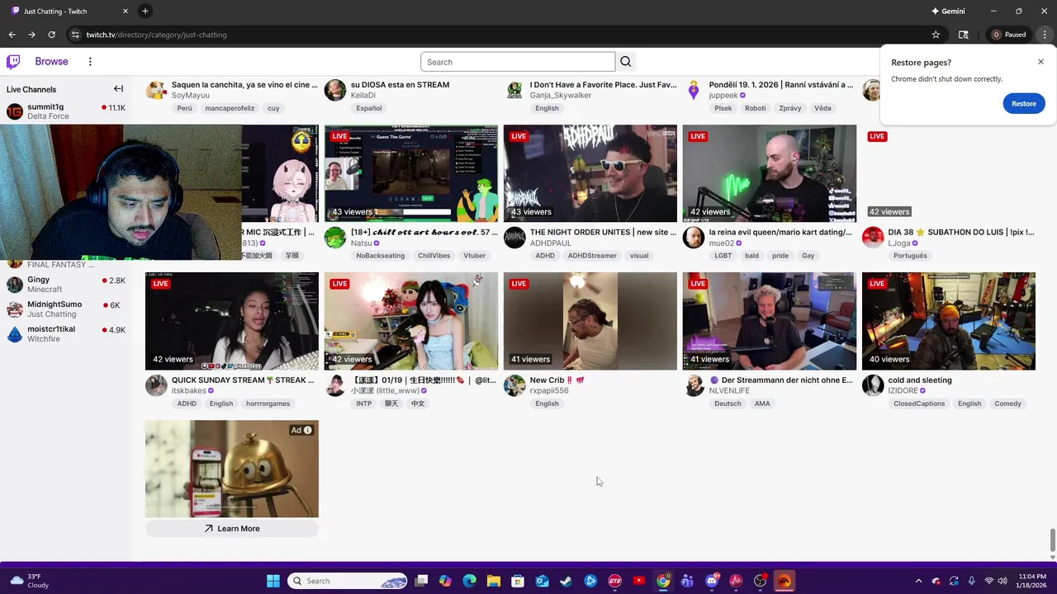Click the Windows taskbar search box
Screen dimensions: 1057x594
(x=347, y=581)
